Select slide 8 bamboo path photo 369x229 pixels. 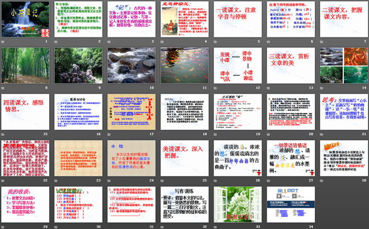pos(25,65)
